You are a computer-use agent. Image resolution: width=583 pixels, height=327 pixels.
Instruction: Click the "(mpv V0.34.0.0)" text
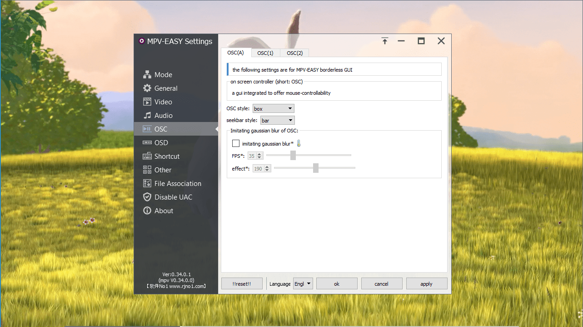coord(176,280)
